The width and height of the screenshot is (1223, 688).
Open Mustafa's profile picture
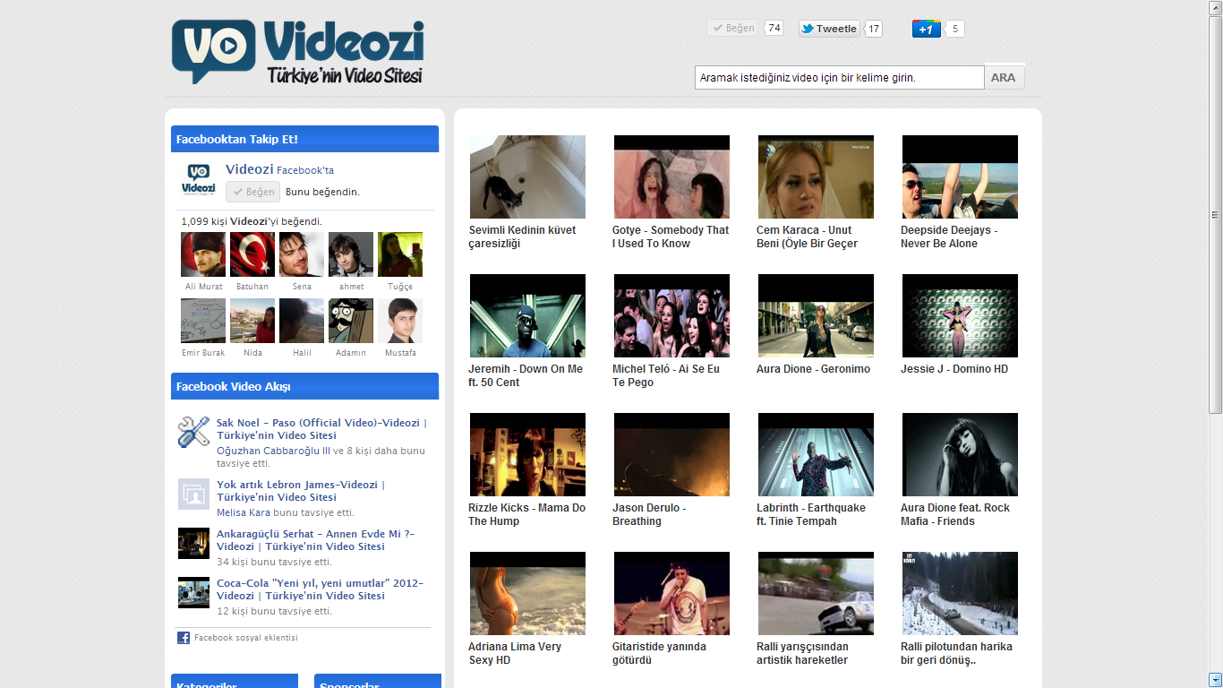(x=400, y=321)
